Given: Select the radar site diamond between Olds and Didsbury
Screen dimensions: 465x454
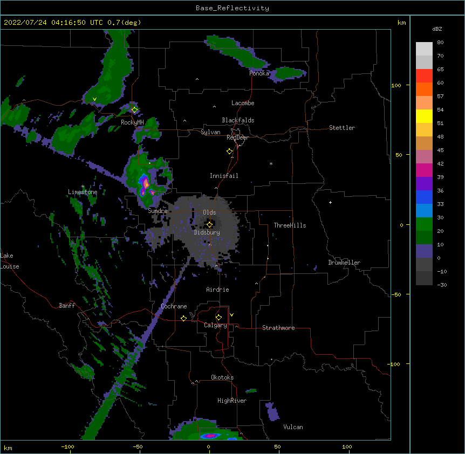Looking at the screenshot, I should pos(209,224).
